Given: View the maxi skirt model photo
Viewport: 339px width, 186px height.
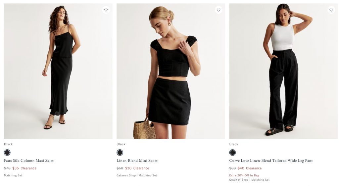Looking at the screenshot, I should 58,71.
